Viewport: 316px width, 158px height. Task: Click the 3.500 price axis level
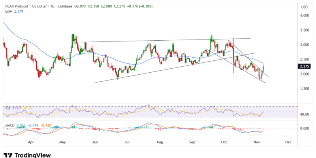click(x=303, y=30)
